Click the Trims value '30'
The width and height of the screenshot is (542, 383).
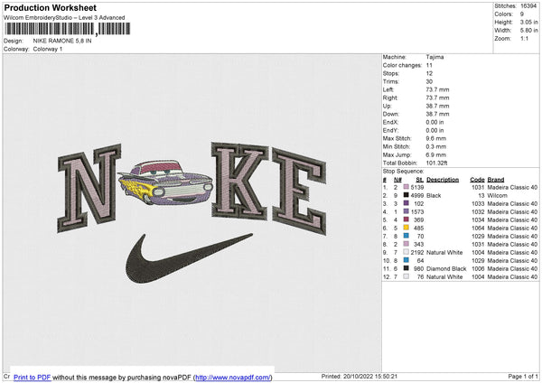(429, 81)
